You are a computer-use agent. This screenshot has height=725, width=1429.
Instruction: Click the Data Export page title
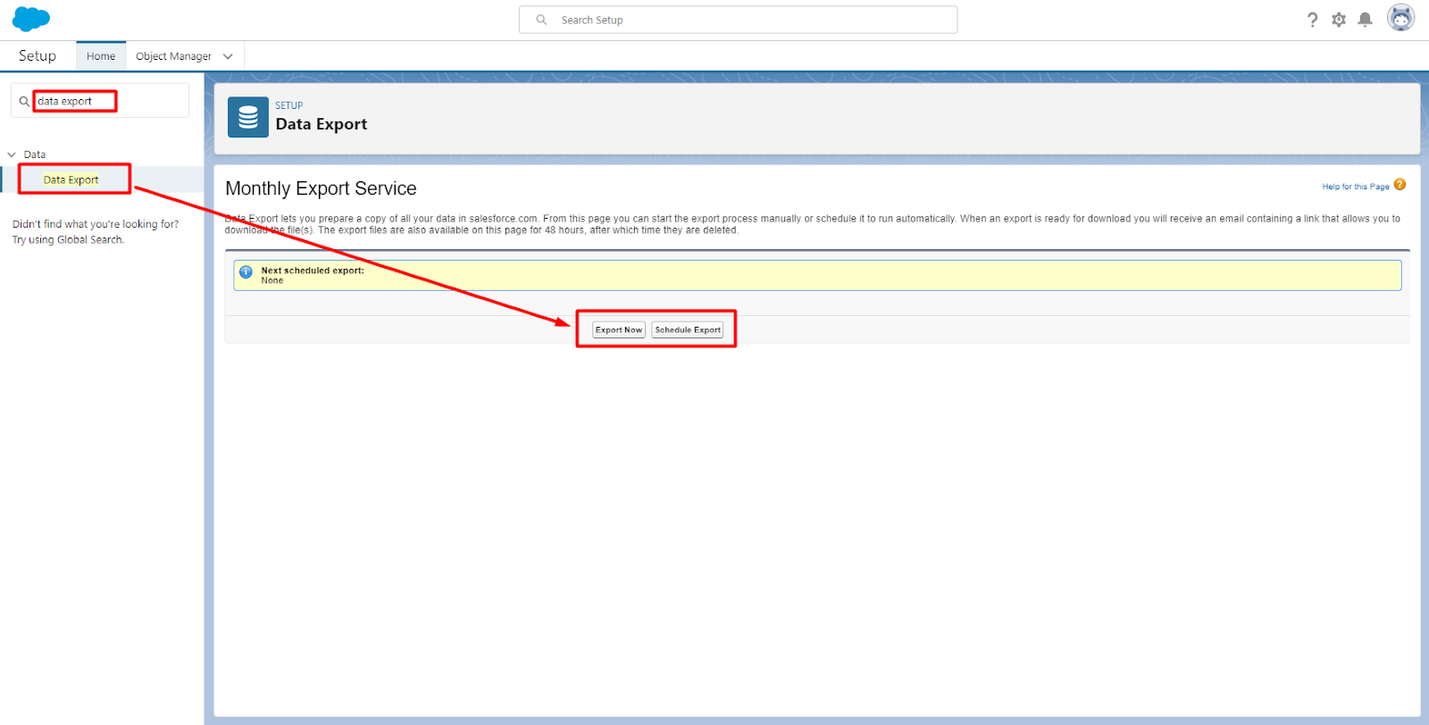(x=322, y=124)
